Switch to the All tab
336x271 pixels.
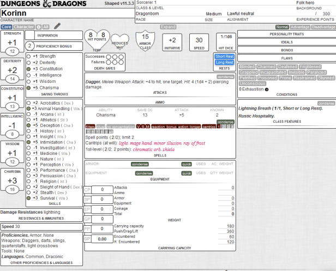[x=46, y=26]
